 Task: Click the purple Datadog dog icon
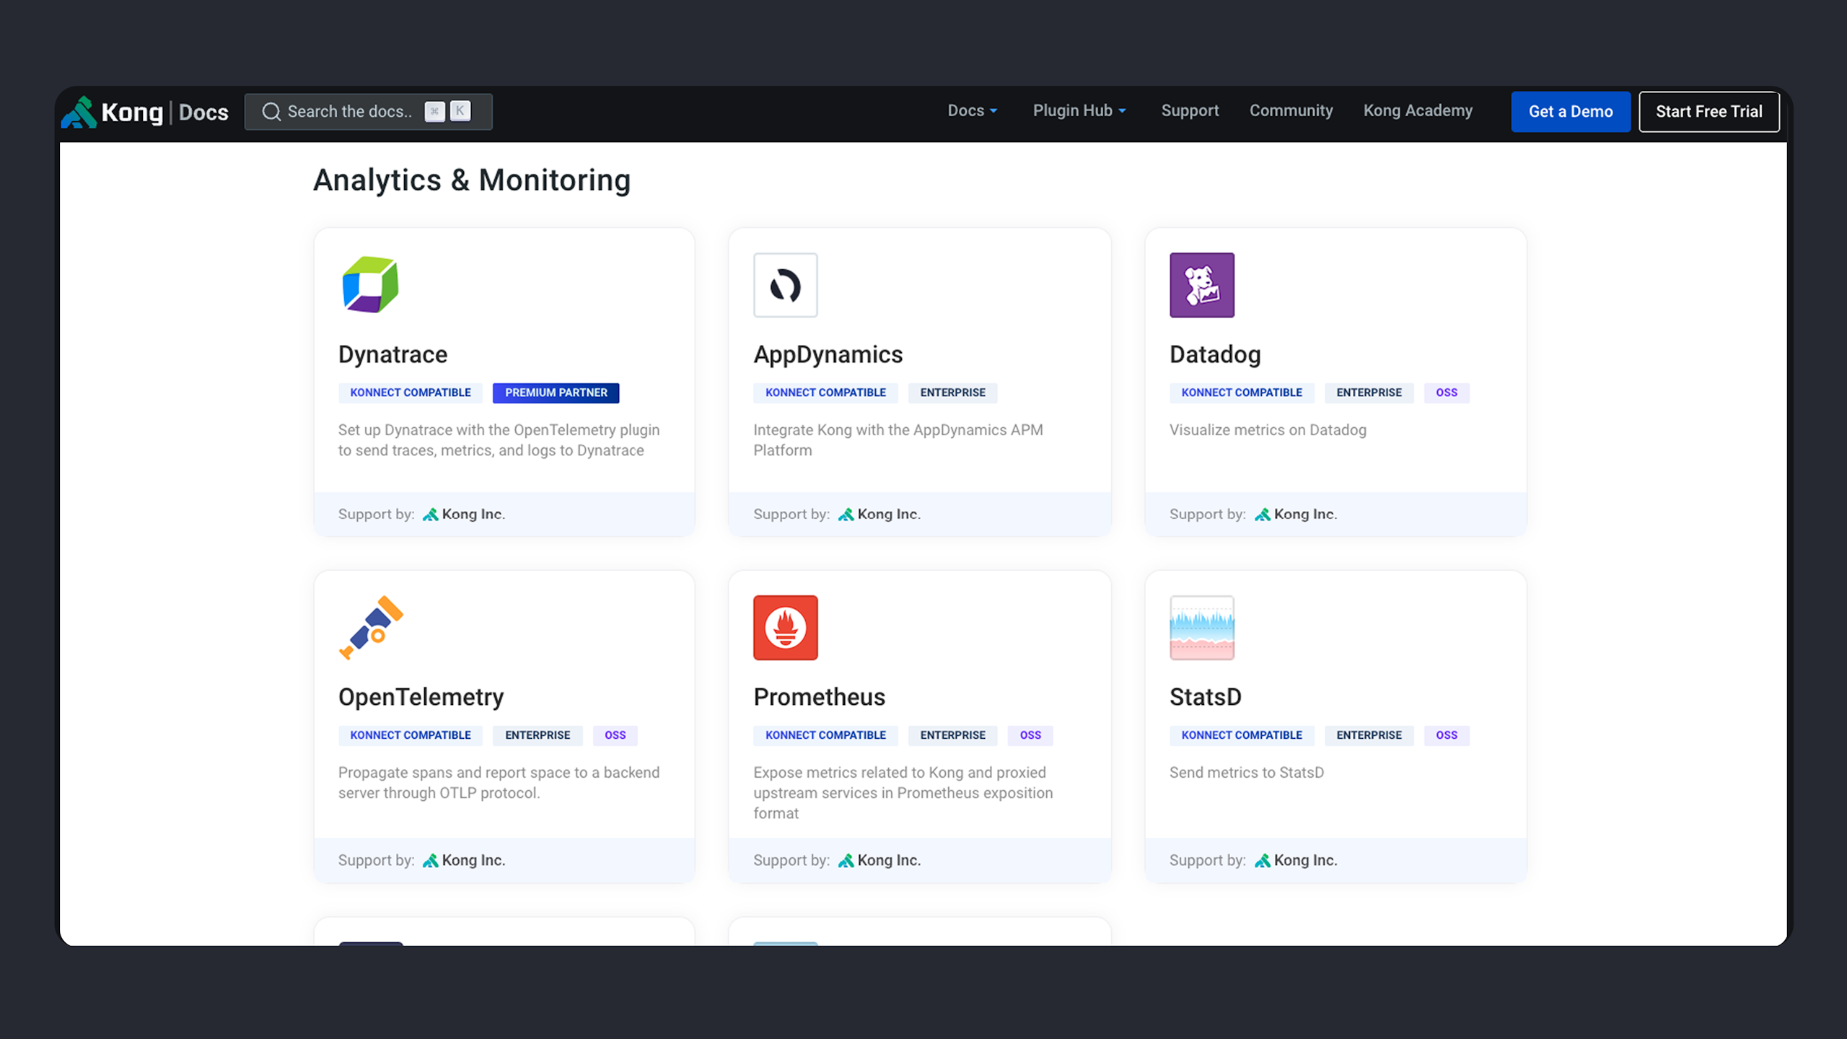pos(1201,284)
